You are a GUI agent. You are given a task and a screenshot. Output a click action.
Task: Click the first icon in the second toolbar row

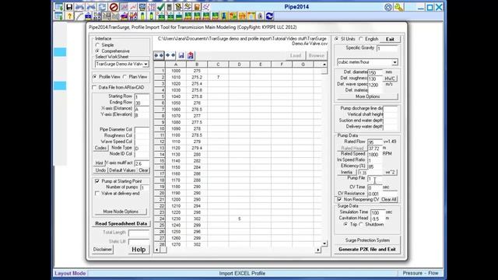[59, 16]
